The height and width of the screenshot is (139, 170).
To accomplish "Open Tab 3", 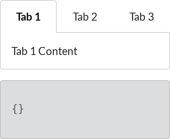I will click(x=142, y=17).
